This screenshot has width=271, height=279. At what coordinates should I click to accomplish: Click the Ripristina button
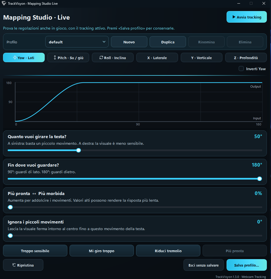[x=23, y=265]
